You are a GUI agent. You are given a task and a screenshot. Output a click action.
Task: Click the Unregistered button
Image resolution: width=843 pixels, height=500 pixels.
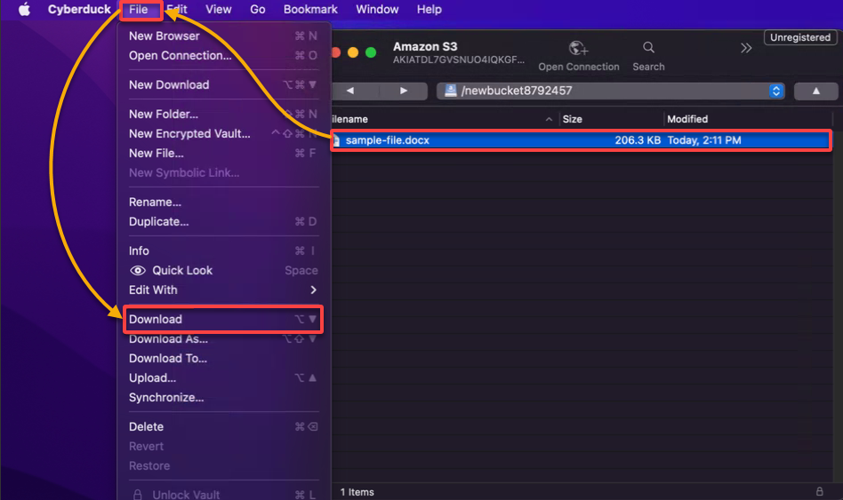click(x=800, y=37)
